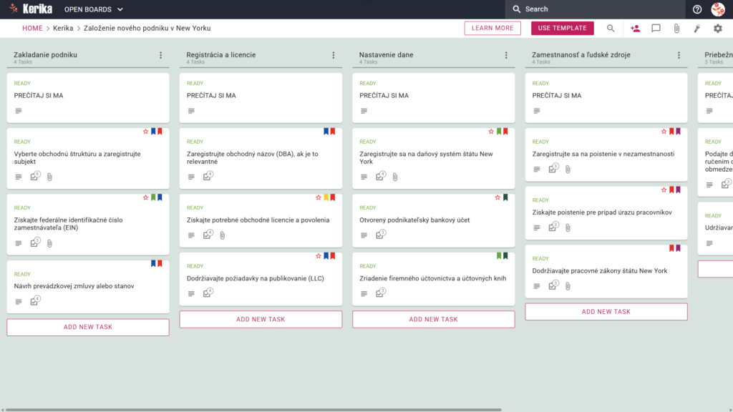Toggle star on Vyberte obchodnú štruktúru card
Viewport: 733px width, 412px height.
pyautogui.click(x=145, y=132)
